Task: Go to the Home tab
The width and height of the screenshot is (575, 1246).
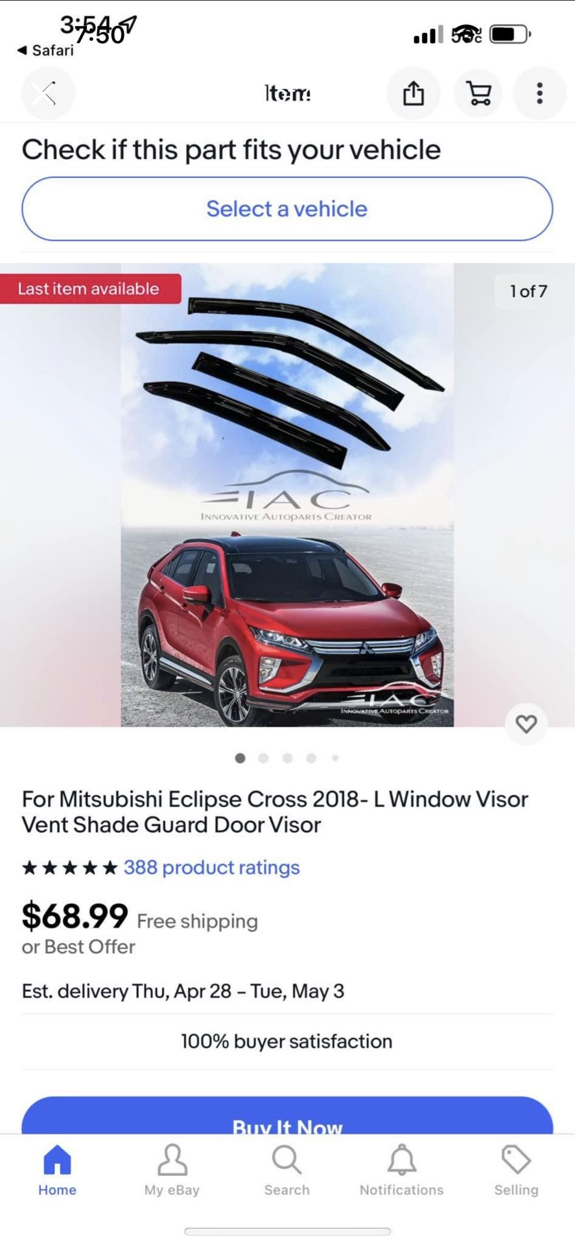Action: coord(57,1170)
